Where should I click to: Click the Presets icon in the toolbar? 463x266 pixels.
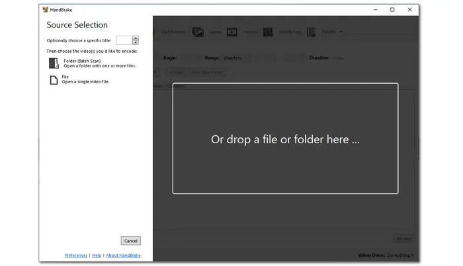[311, 32]
